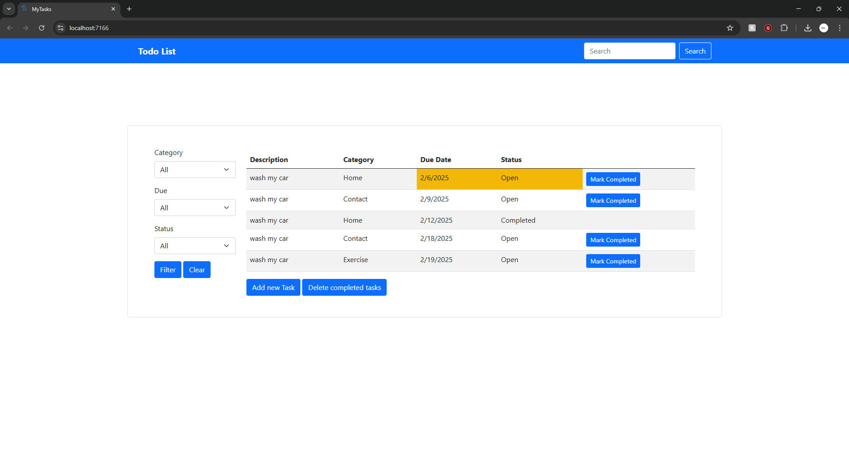Mark the 2/18/2025 task completed

[613, 240]
